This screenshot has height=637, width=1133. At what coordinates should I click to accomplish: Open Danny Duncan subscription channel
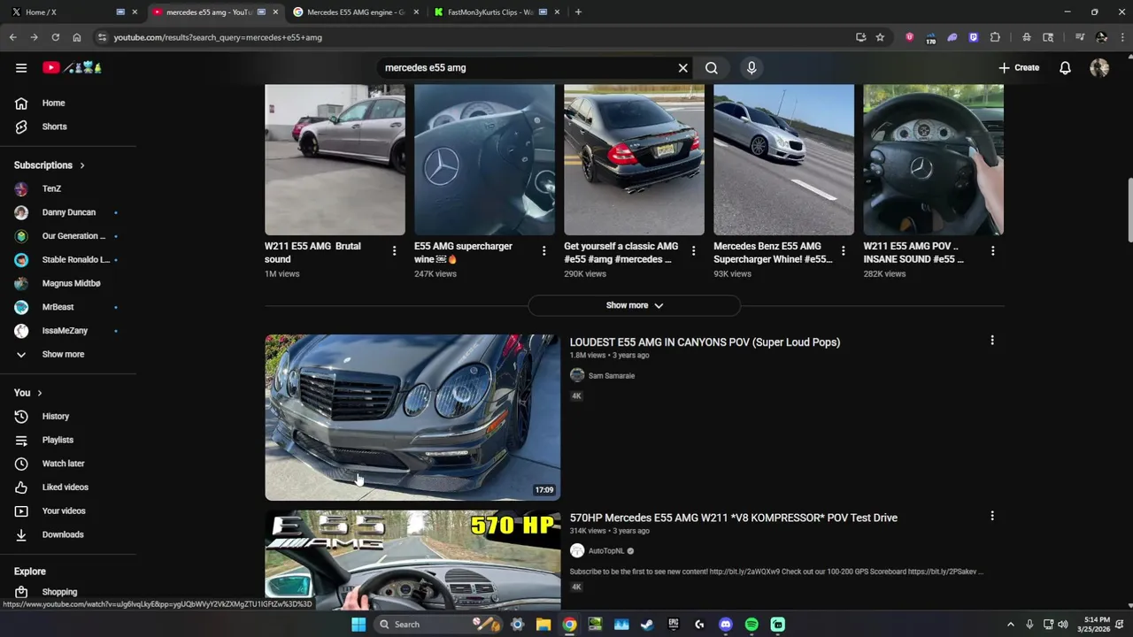68,212
